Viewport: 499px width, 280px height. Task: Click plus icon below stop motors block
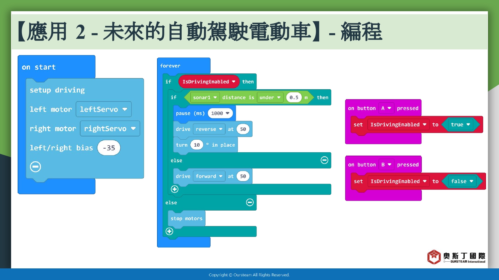[169, 231]
